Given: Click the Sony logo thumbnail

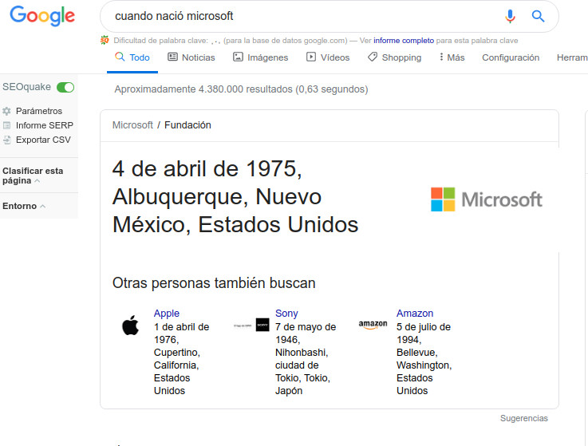Looking at the screenshot, I should (251, 325).
